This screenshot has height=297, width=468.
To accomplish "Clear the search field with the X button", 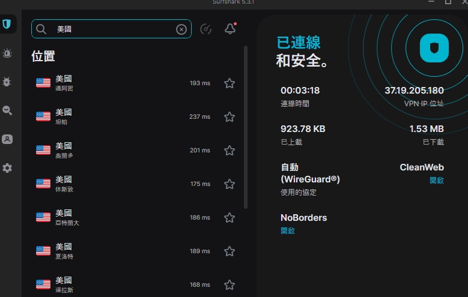I will pos(181,29).
